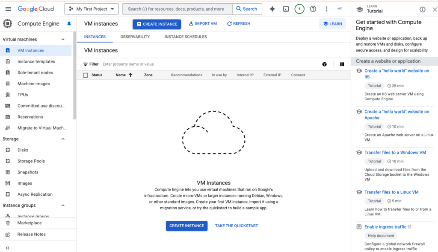438x252 pixels.
Task: Select all instances checkbox in header
Action: (86, 75)
